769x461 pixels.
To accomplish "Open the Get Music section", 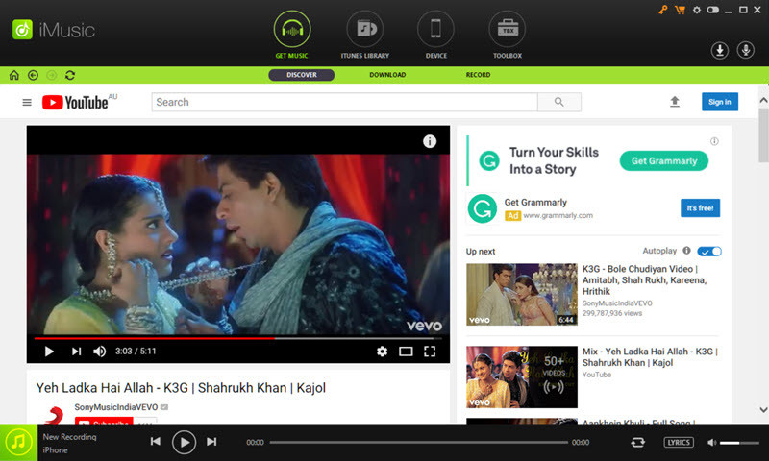I will (x=292, y=35).
